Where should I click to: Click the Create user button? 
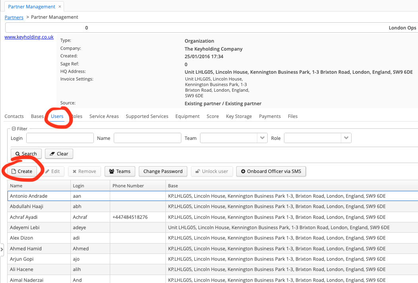pos(22,171)
